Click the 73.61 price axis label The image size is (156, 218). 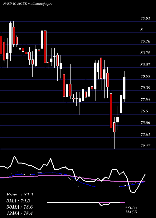(x=146, y=135)
